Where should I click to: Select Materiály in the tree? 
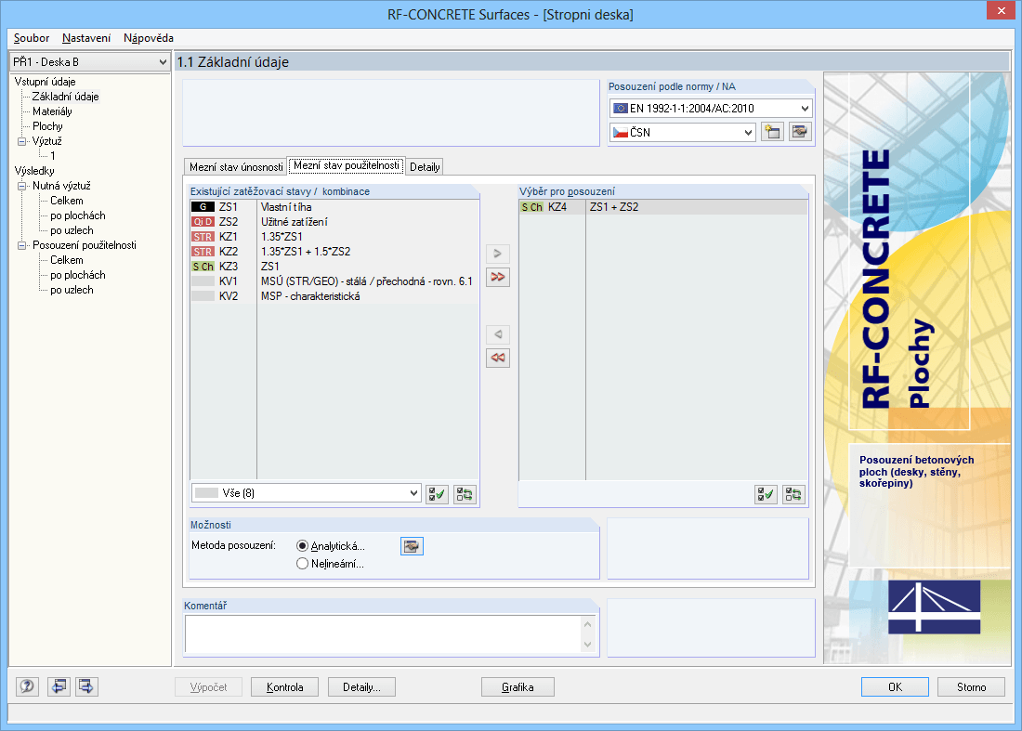pos(52,111)
